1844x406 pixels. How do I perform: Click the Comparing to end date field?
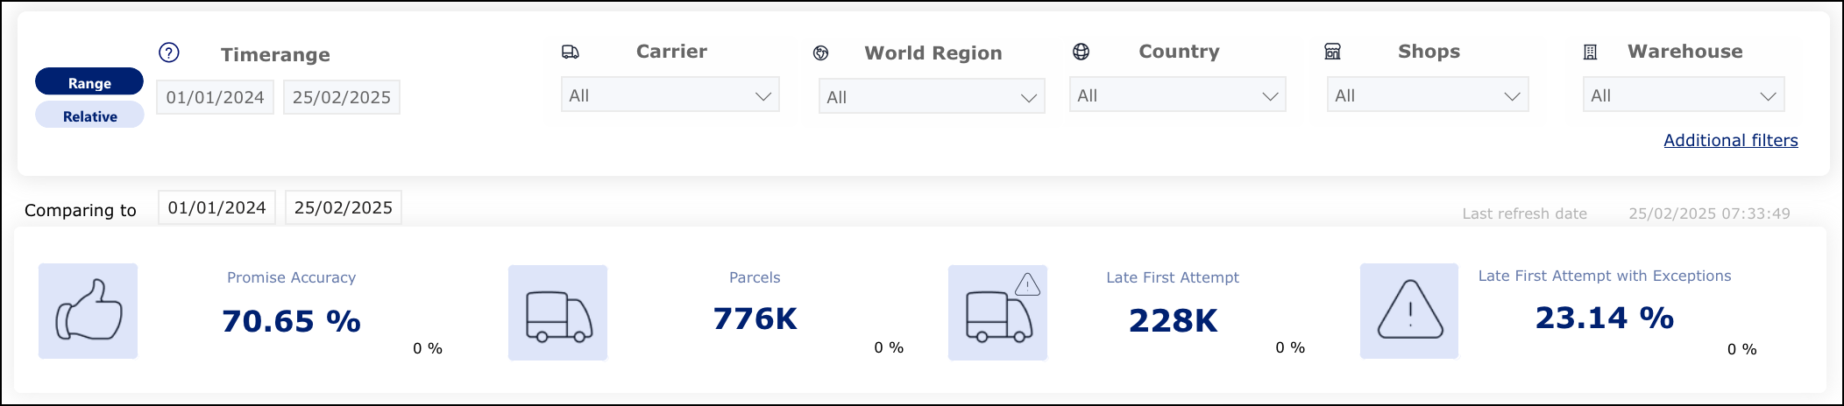pyautogui.click(x=344, y=207)
